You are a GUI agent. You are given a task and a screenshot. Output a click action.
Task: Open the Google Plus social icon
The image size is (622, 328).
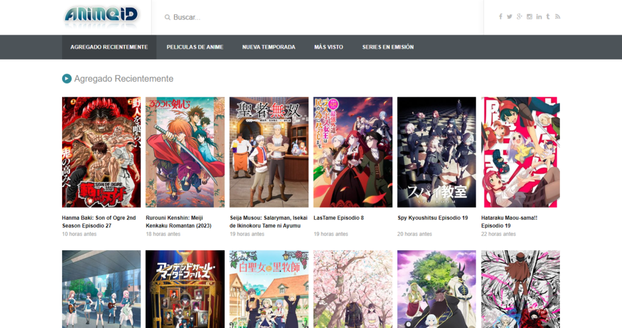[x=519, y=16]
